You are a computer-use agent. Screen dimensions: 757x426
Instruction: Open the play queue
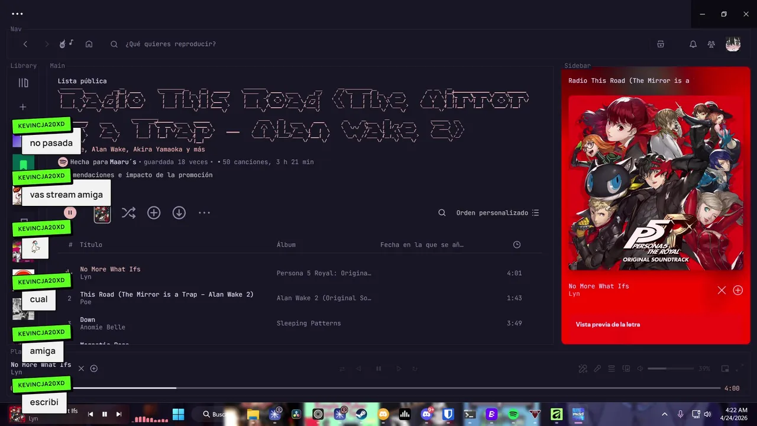pyautogui.click(x=612, y=369)
